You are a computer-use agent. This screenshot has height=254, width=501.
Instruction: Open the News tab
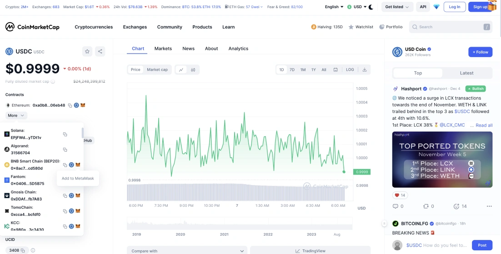tap(188, 49)
